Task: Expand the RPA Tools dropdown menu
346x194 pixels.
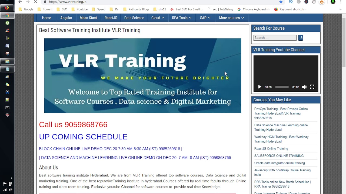Action: 182,18
